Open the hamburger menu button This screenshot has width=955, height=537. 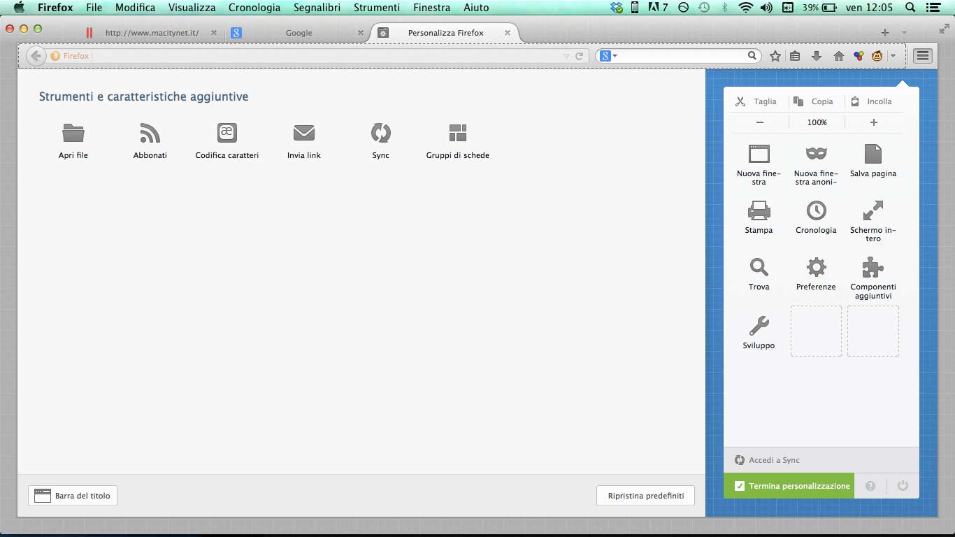923,56
